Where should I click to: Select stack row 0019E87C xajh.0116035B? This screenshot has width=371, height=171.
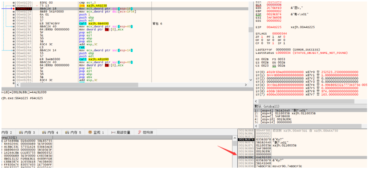coord(303,145)
